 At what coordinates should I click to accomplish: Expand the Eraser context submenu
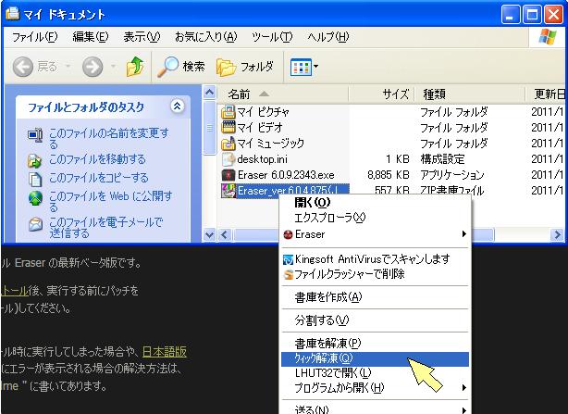tap(376, 234)
